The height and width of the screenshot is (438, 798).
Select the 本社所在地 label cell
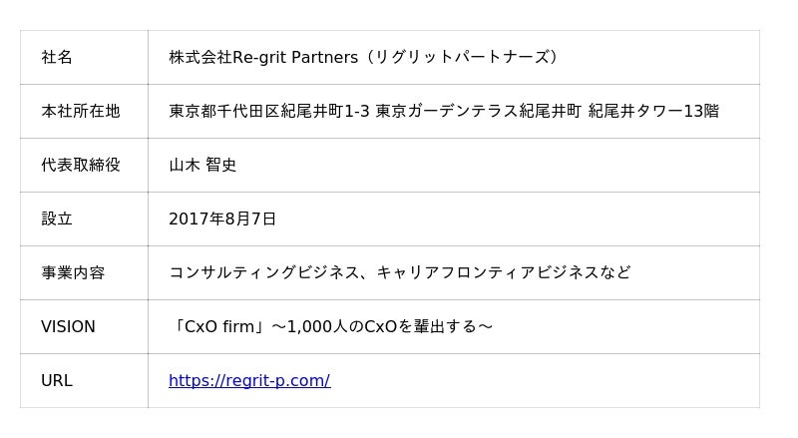(80, 111)
